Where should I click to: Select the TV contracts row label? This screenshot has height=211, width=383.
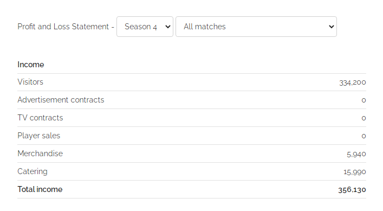(x=40, y=118)
